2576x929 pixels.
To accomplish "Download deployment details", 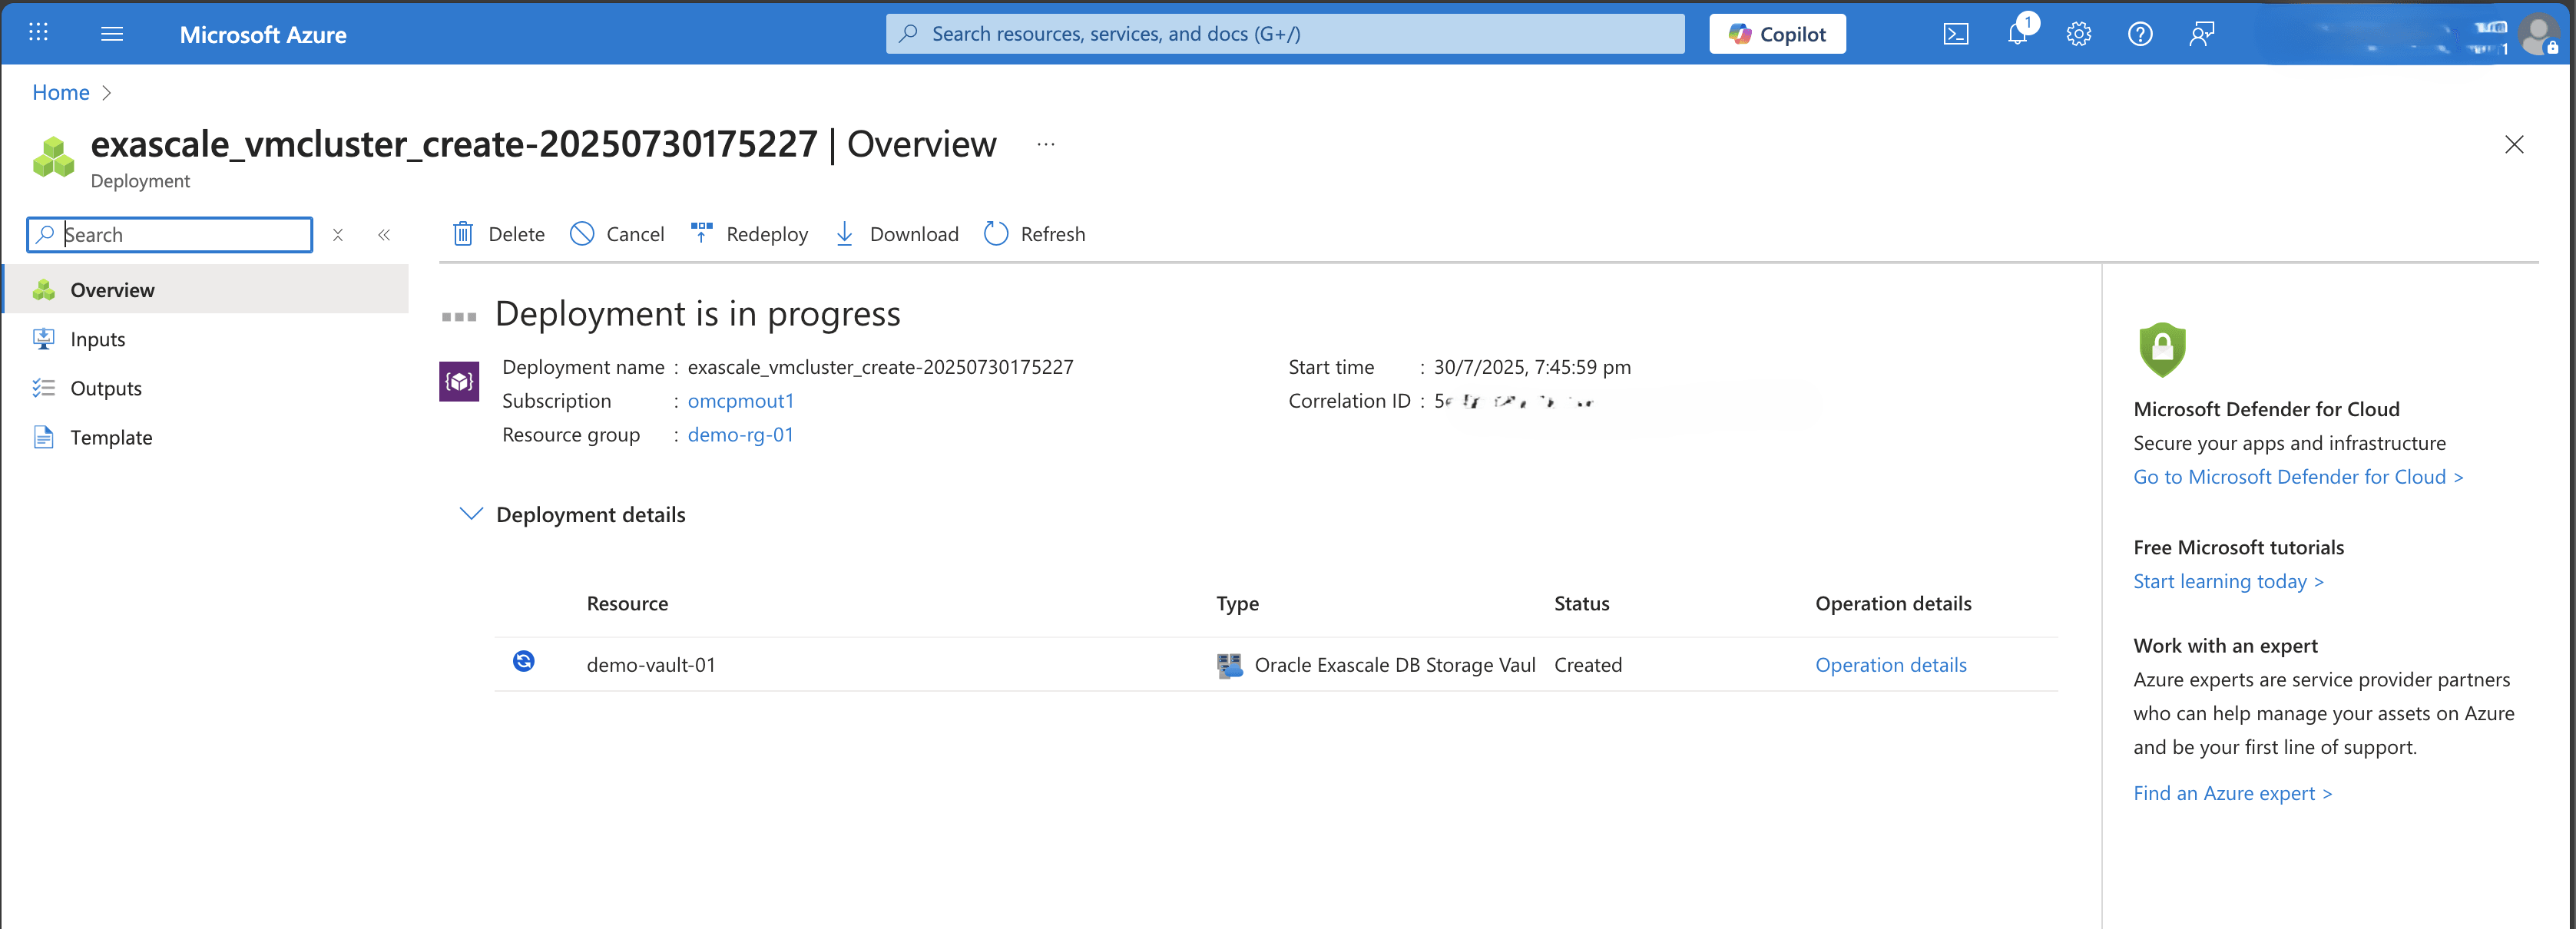I will coord(896,234).
